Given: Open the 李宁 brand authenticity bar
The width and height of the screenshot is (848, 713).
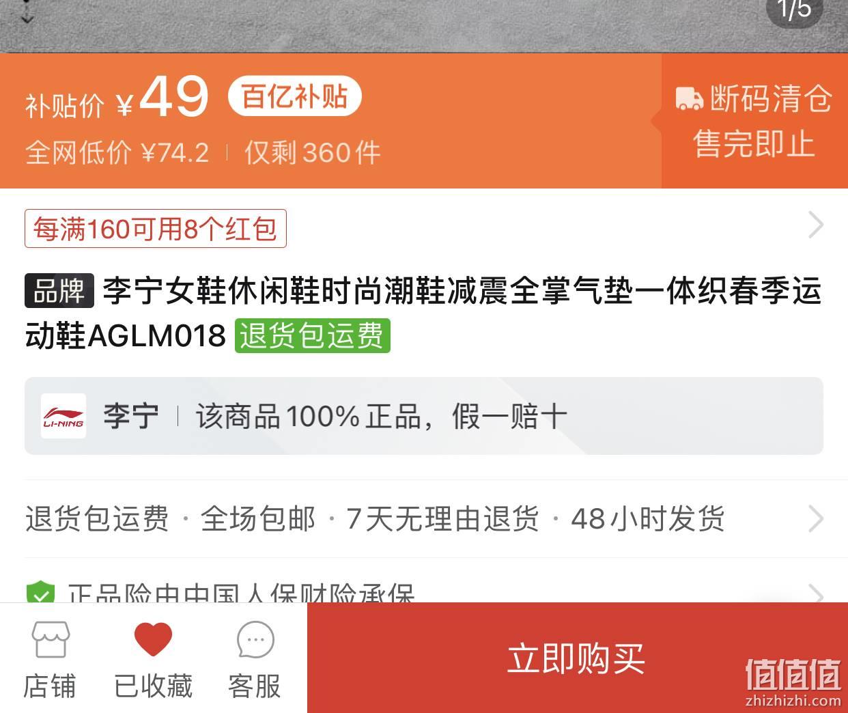Looking at the screenshot, I should click(x=424, y=416).
